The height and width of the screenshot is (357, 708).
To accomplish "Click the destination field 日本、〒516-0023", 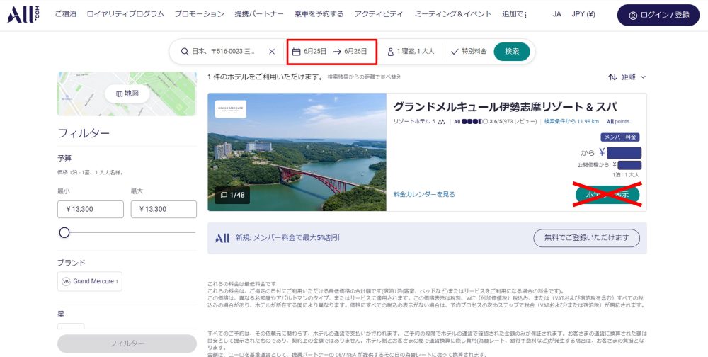I will pyautogui.click(x=224, y=52).
